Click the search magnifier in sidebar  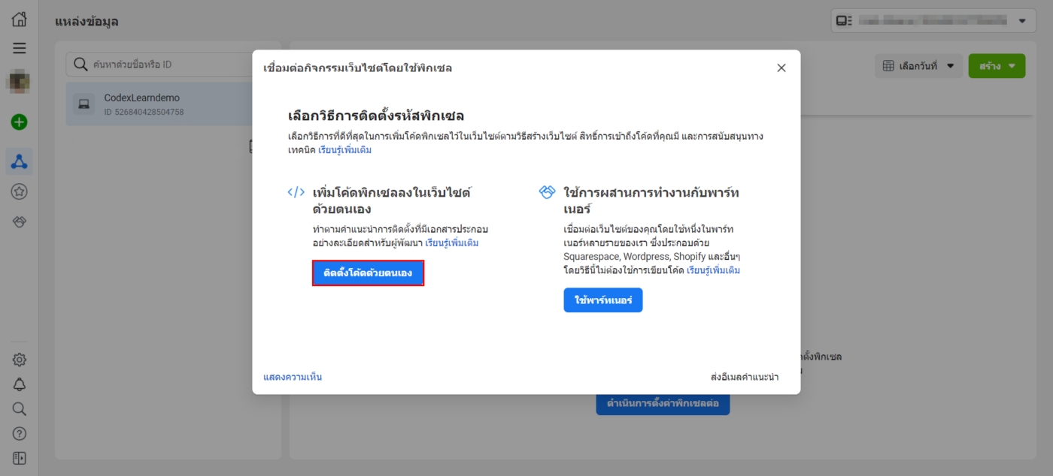pos(20,409)
